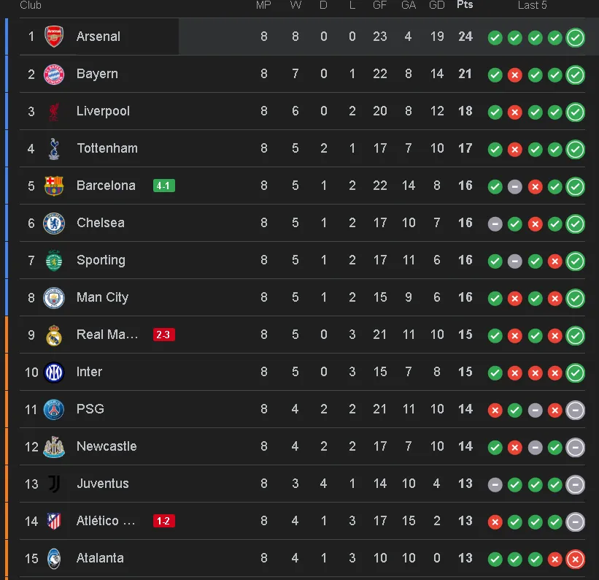Click the Club column header
The width and height of the screenshot is (599, 580).
click(x=31, y=6)
